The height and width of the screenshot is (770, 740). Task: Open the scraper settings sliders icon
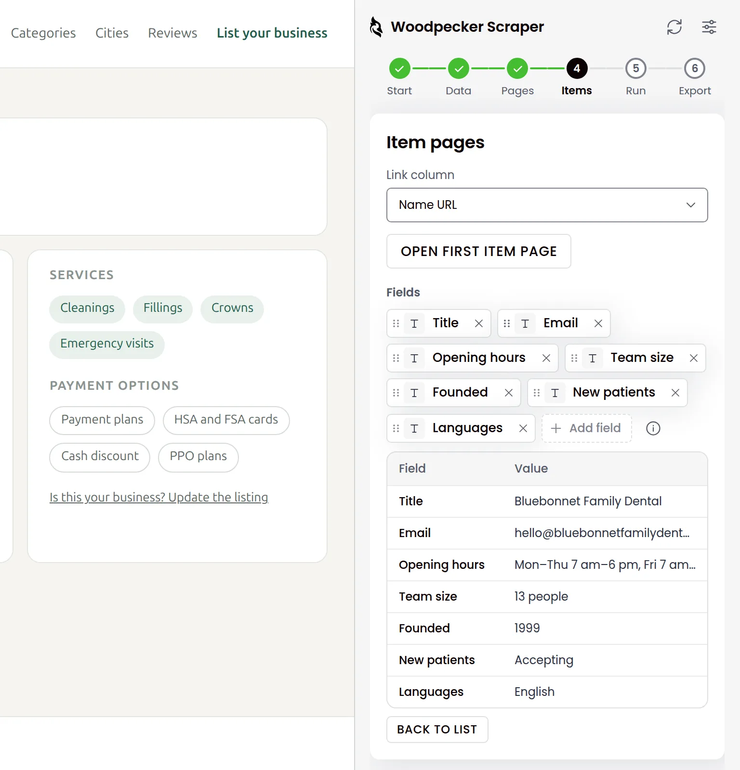709,27
